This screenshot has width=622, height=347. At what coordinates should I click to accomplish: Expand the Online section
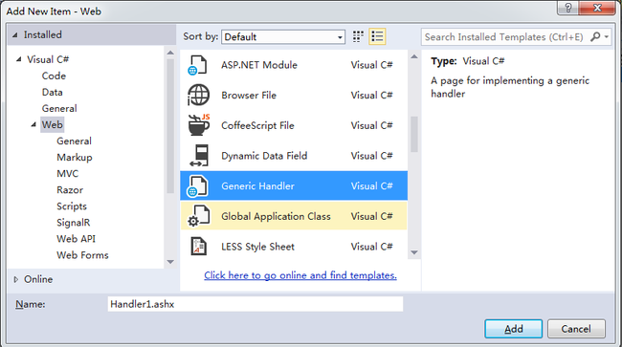tap(16, 279)
